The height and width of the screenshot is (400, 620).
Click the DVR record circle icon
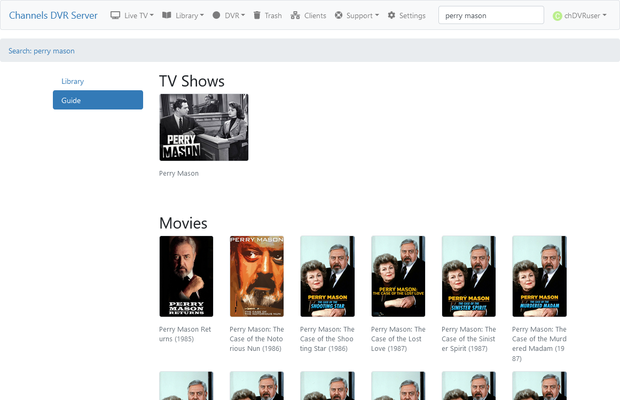[216, 15]
